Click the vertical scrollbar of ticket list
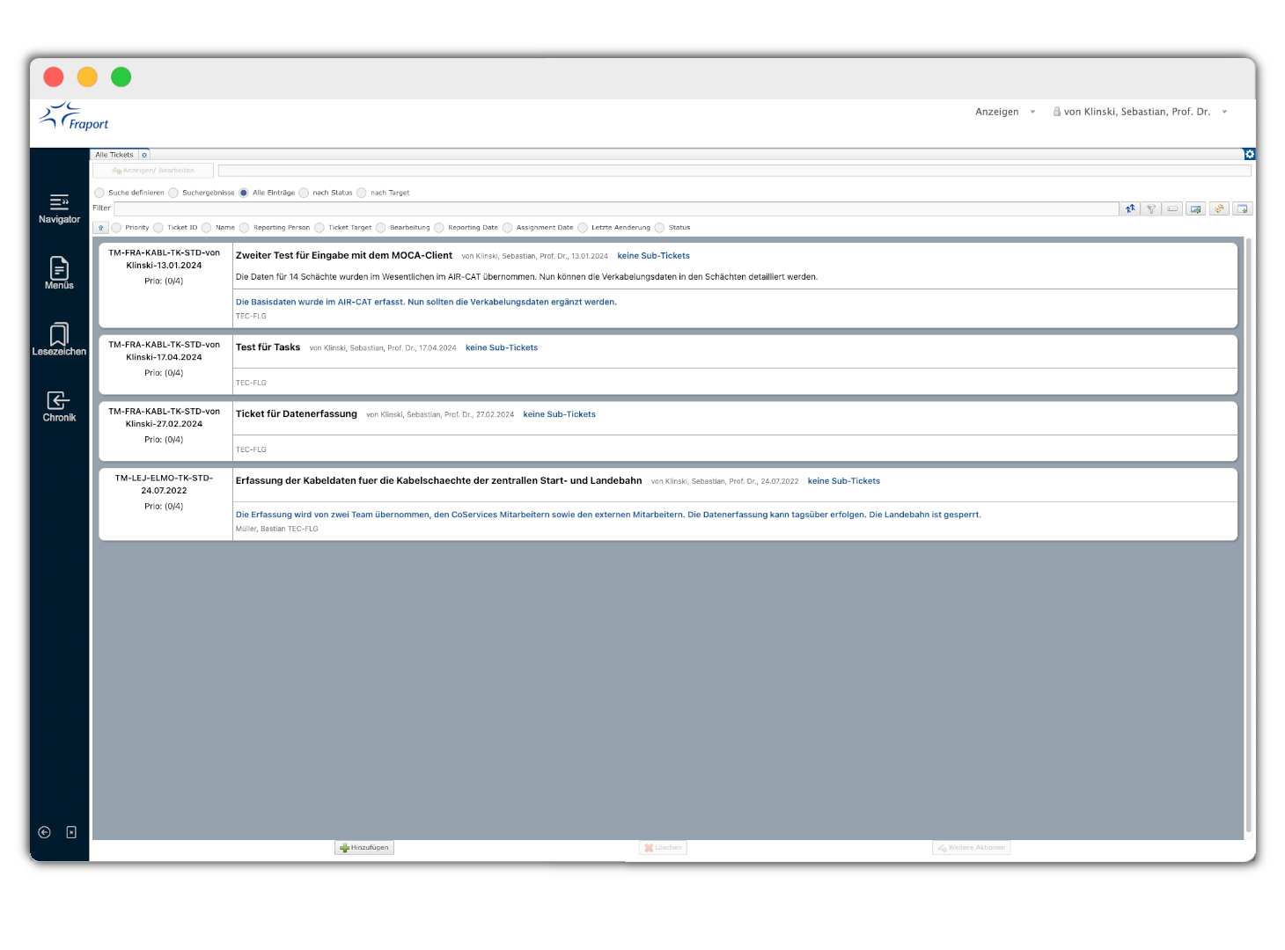 click(x=1248, y=535)
